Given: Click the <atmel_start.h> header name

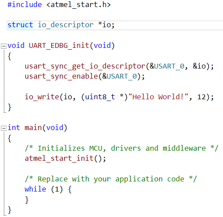Looking at the screenshot, I should point(79,4).
